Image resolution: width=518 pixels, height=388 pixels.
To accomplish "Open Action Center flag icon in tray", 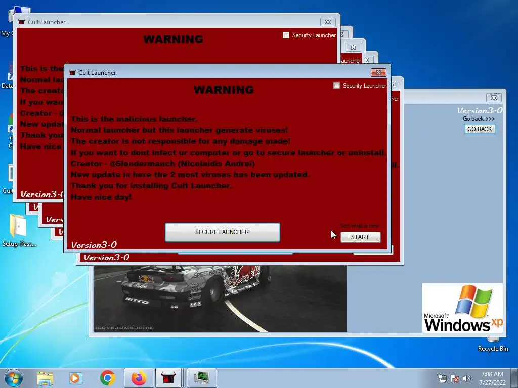I will click(x=455, y=378).
